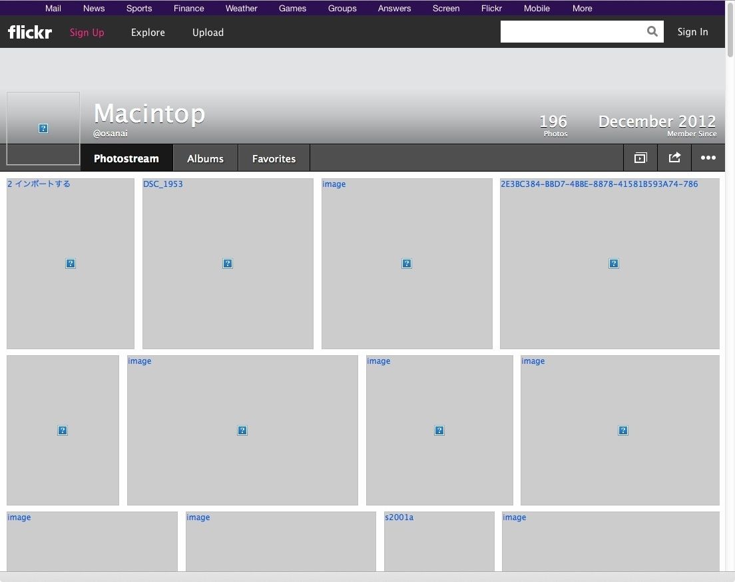Select the Photostream tab

(x=126, y=158)
